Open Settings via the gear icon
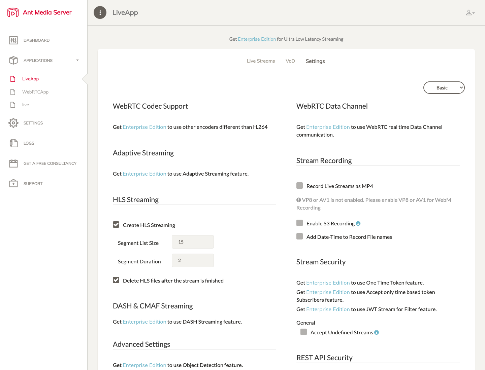Viewport: 485px width, 370px height. pos(13,123)
